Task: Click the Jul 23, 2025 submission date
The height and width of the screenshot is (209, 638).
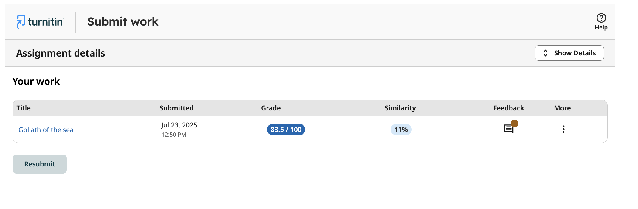Action: point(179,125)
